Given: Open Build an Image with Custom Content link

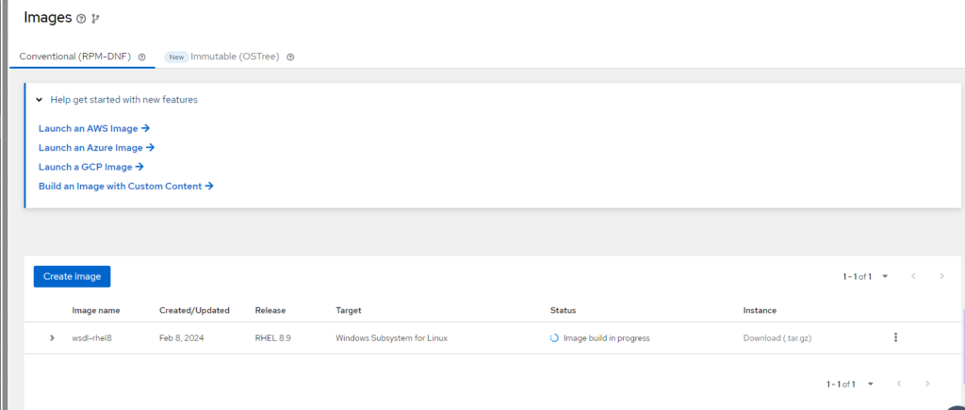Looking at the screenshot, I should [x=125, y=187].
